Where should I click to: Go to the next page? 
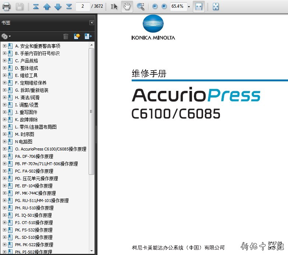(x=58, y=6)
